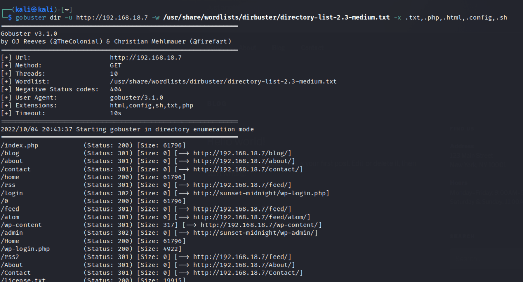Click the Wordlist path value in the settings block
Viewport: 523px width, 282px height.
point(223,82)
